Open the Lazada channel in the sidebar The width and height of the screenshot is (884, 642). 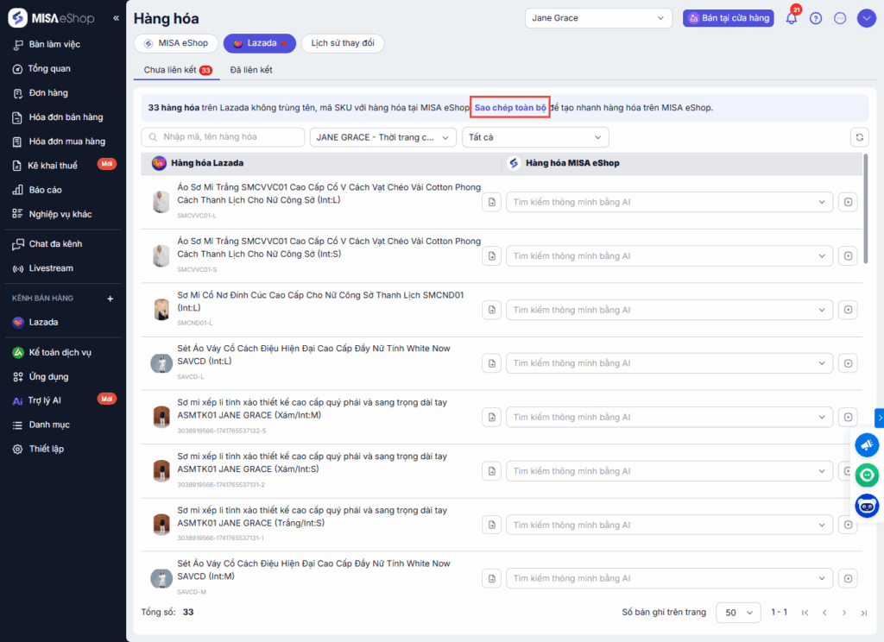[43, 323]
